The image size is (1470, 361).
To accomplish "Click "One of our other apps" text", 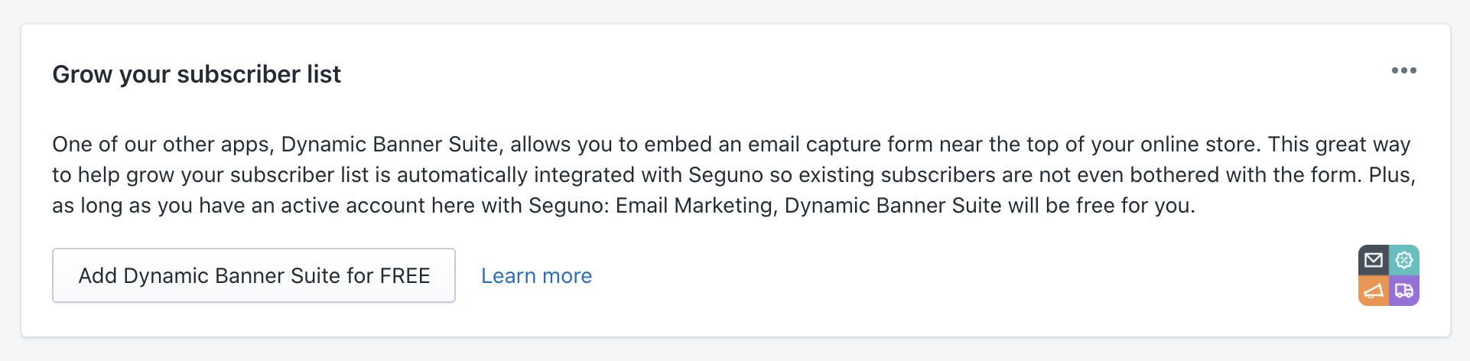I will point(160,145).
